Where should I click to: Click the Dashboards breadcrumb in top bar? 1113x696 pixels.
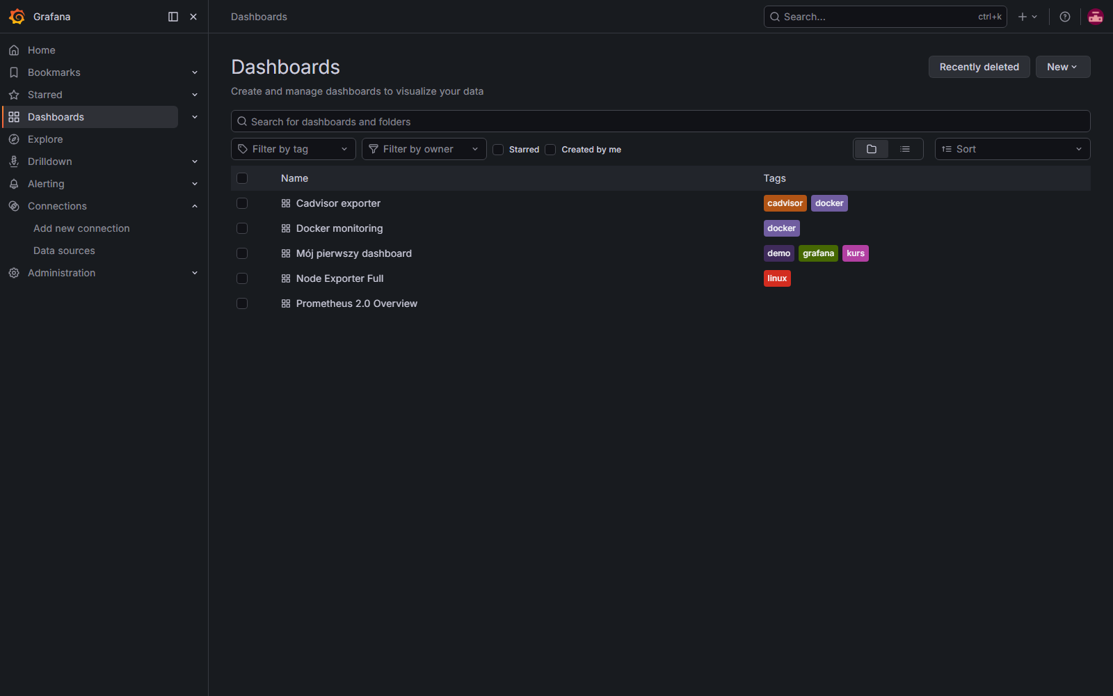pyautogui.click(x=259, y=17)
